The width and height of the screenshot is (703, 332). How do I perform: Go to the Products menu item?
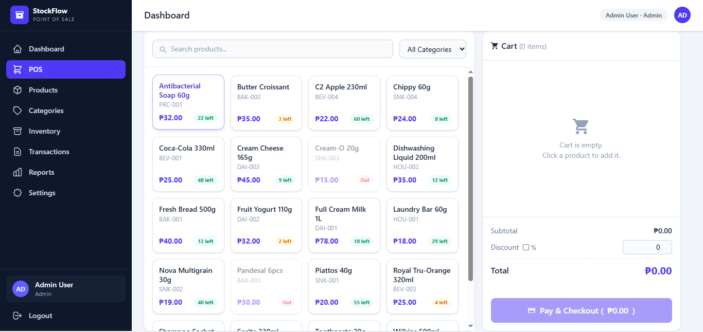coord(66,90)
